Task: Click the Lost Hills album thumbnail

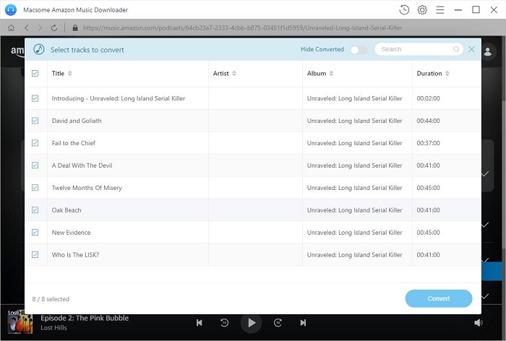Action: click(20, 322)
